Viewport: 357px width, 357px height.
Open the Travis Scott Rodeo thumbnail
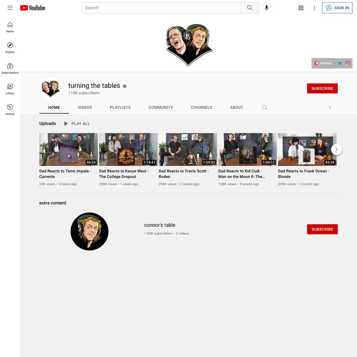(188, 149)
